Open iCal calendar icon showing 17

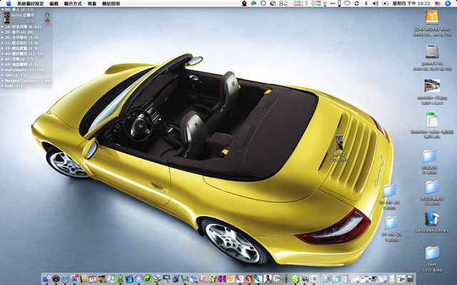93,279
